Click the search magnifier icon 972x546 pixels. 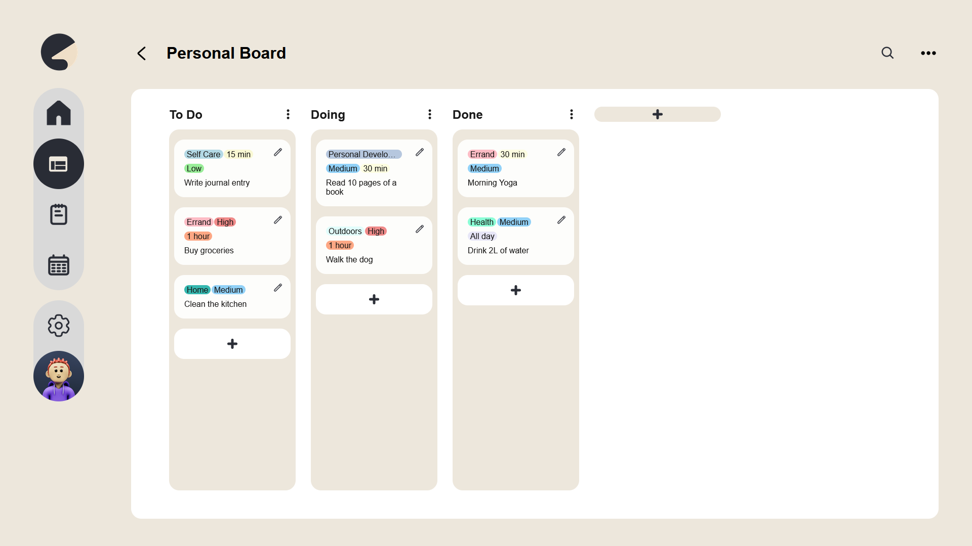(x=887, y=53)
